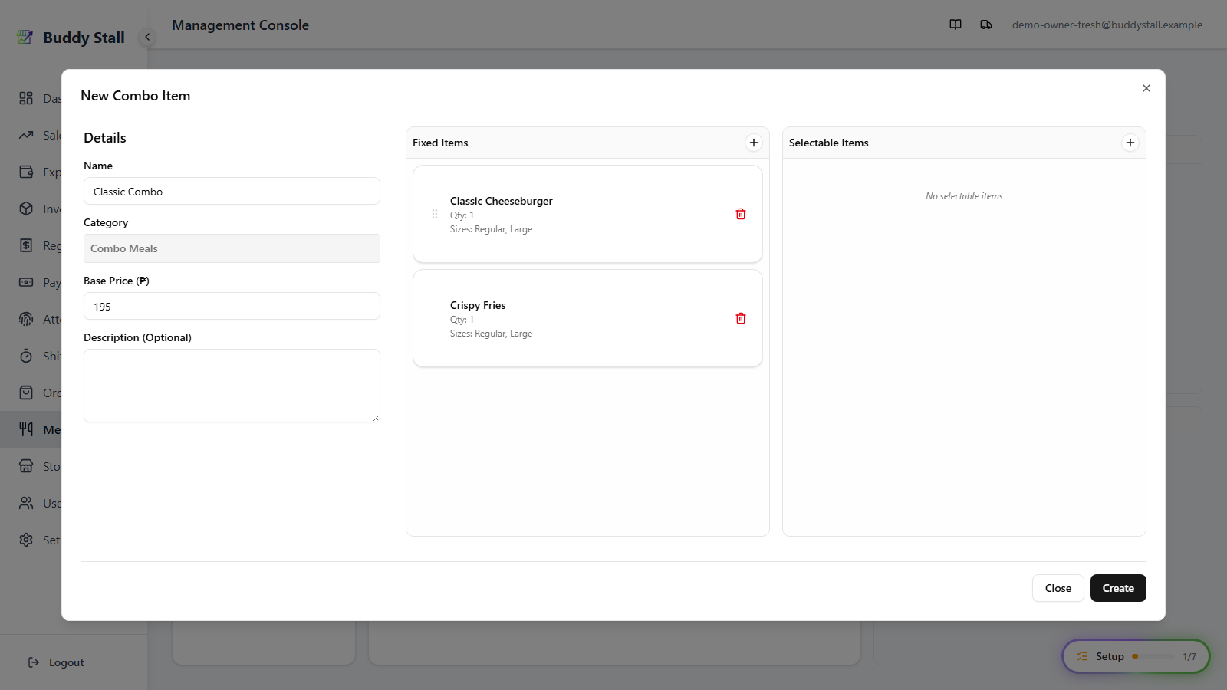Add a new fixed item with plus icon

coord(754,143)
